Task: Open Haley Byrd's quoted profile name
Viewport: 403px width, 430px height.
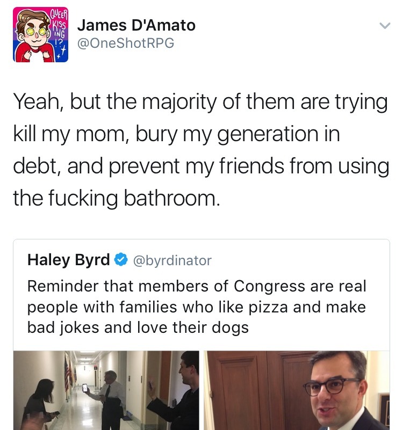Action: (69, 260)
